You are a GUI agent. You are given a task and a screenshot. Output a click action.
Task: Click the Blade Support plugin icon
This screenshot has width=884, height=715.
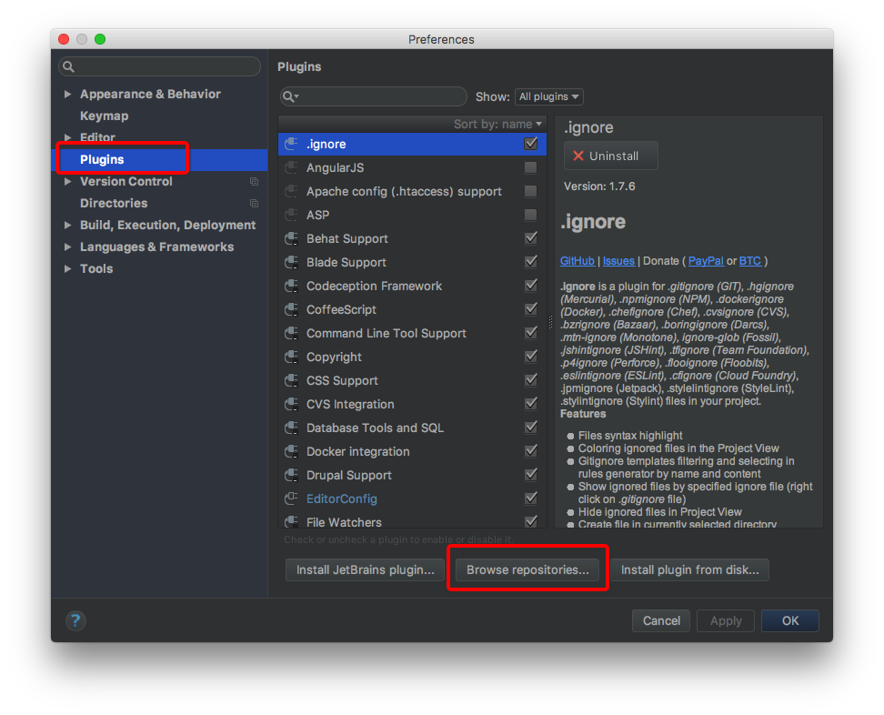point(291,262)
